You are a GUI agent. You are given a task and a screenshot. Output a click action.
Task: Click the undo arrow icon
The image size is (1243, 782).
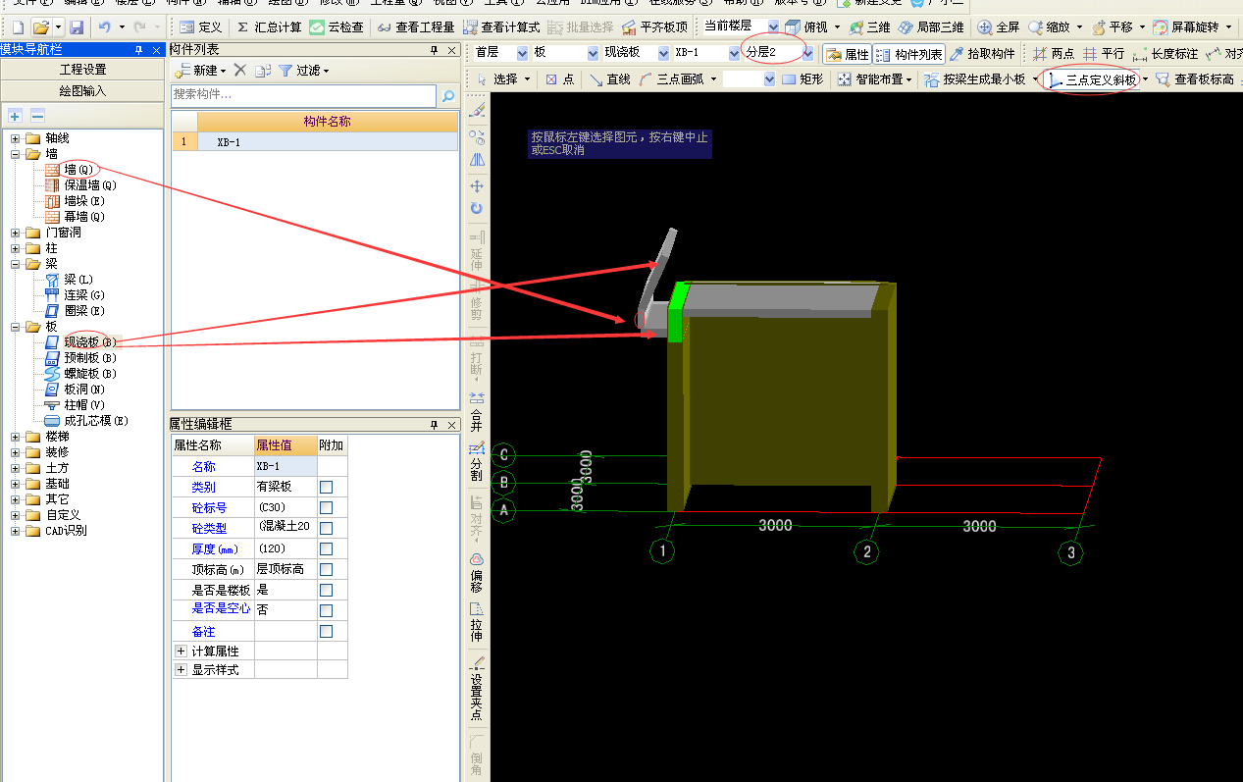[105, 27]
